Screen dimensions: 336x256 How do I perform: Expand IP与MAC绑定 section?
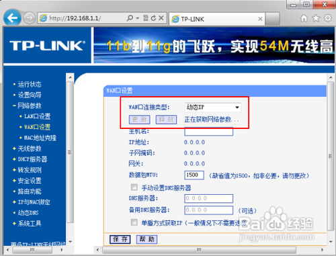tap(34, 202)
